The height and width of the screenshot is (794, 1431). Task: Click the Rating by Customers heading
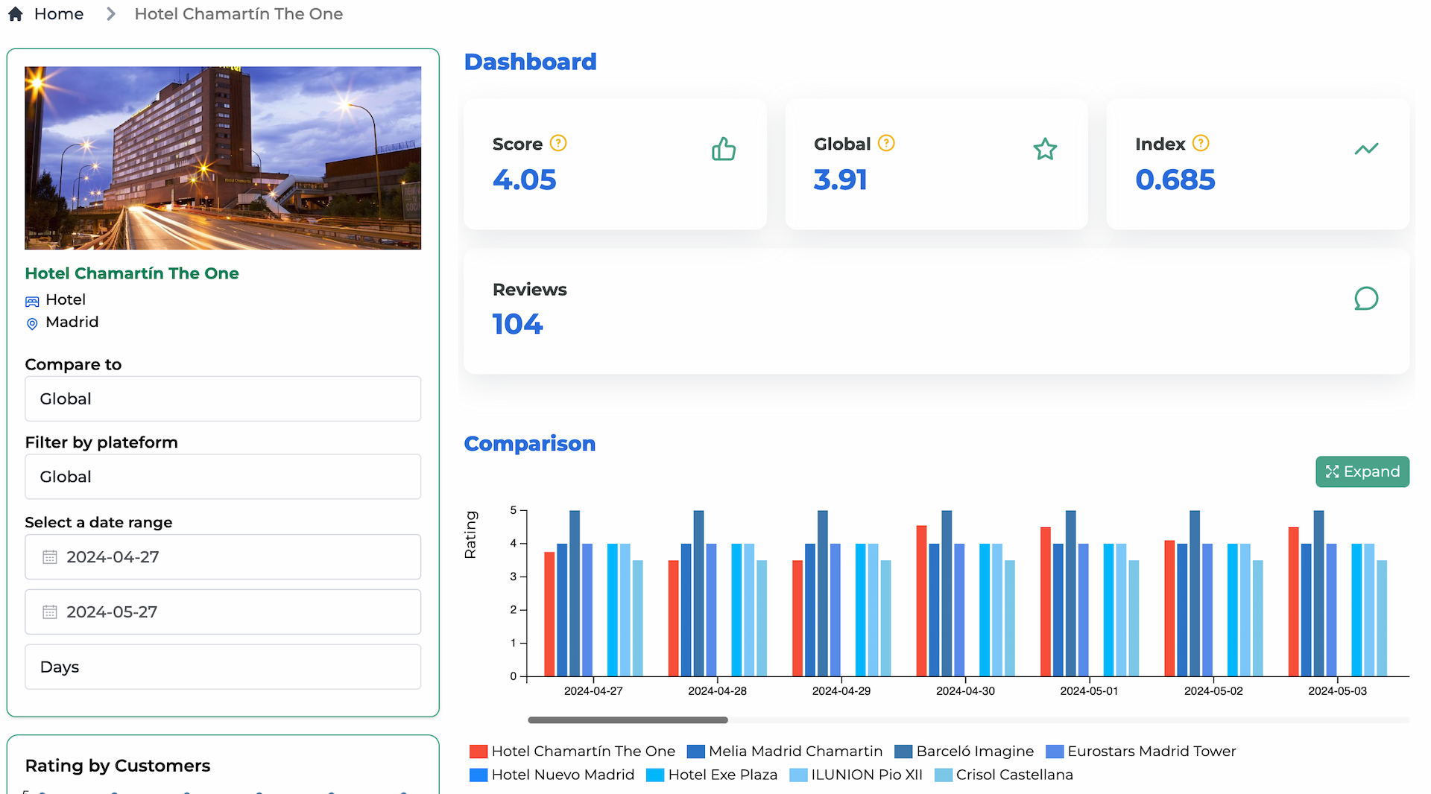point(118,766)
